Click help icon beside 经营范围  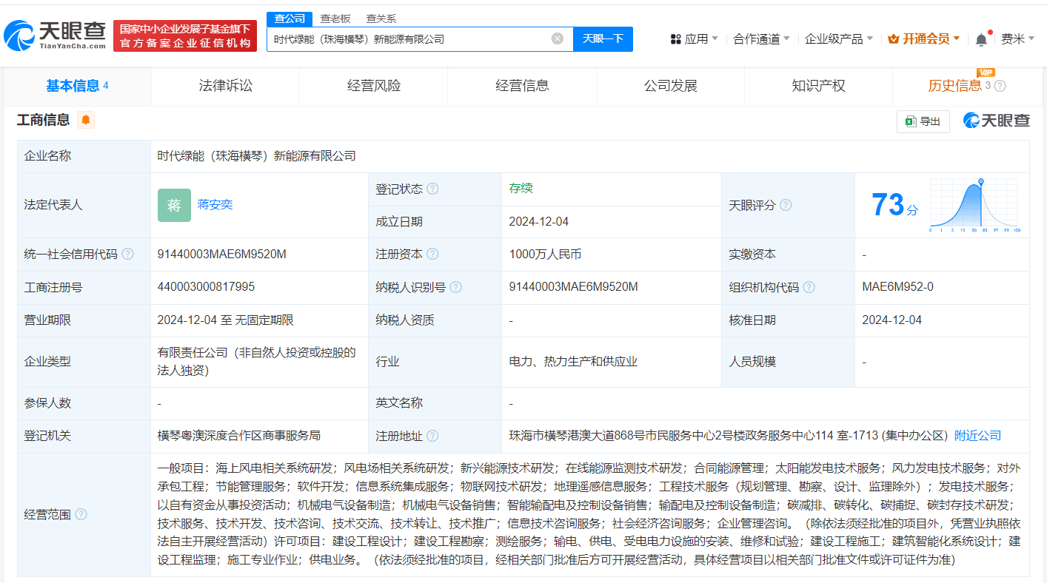coord(81,514)
